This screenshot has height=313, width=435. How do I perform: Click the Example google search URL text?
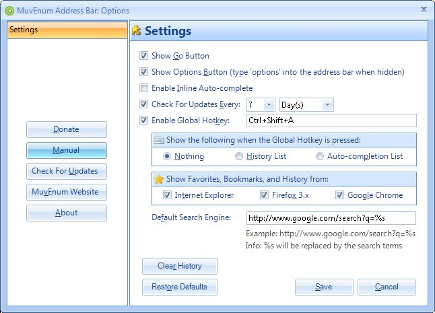pos(331,234)
